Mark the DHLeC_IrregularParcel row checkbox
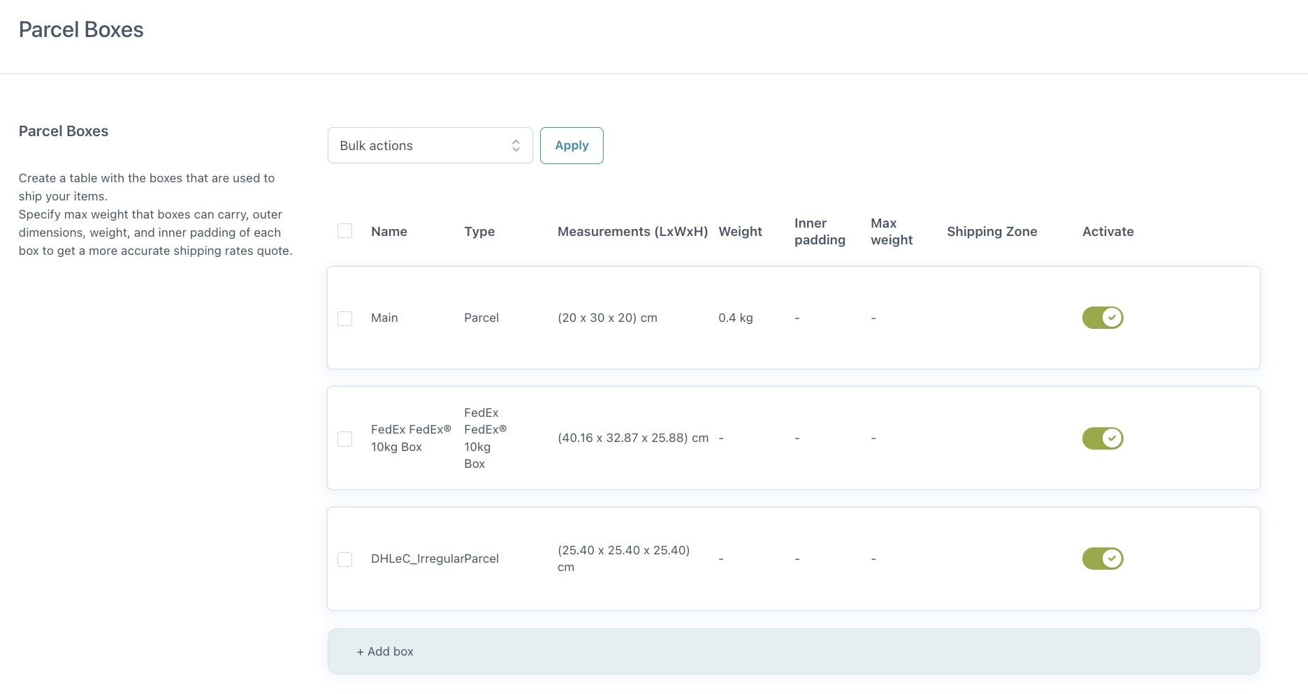Screen dimensions: 1308x694 [344, 559]
